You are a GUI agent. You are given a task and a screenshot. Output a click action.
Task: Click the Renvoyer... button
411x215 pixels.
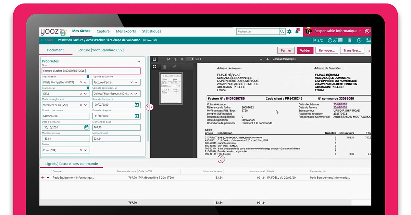coord(326,50)
